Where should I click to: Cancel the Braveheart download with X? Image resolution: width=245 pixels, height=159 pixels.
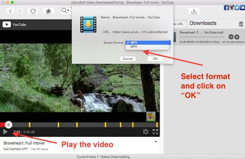pyautogui.click(x=237, y=37)
